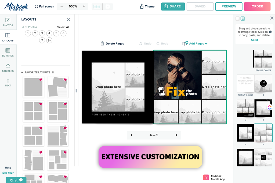
Task: Close the spreads panel
Action: (x=272, y=18)
